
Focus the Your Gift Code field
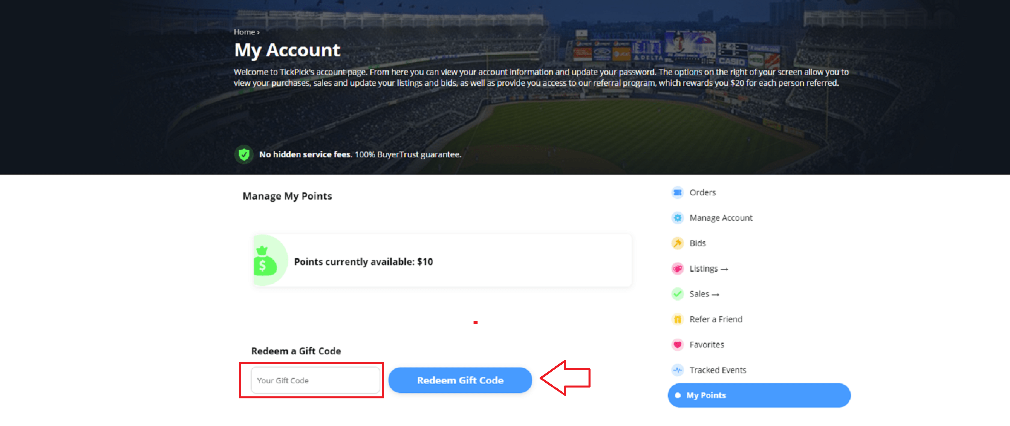click(315, 380)
